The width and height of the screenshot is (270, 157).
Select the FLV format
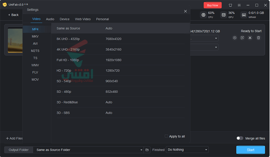pyautogui.click(x=35, y=73)
